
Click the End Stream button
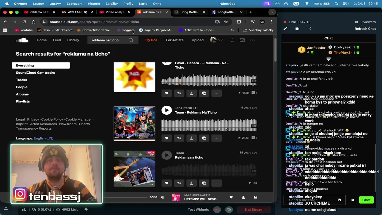click(254, 210)
